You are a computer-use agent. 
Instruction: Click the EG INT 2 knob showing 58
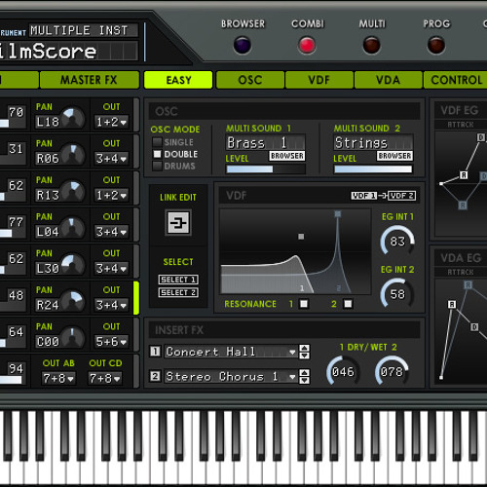[397, 294]
